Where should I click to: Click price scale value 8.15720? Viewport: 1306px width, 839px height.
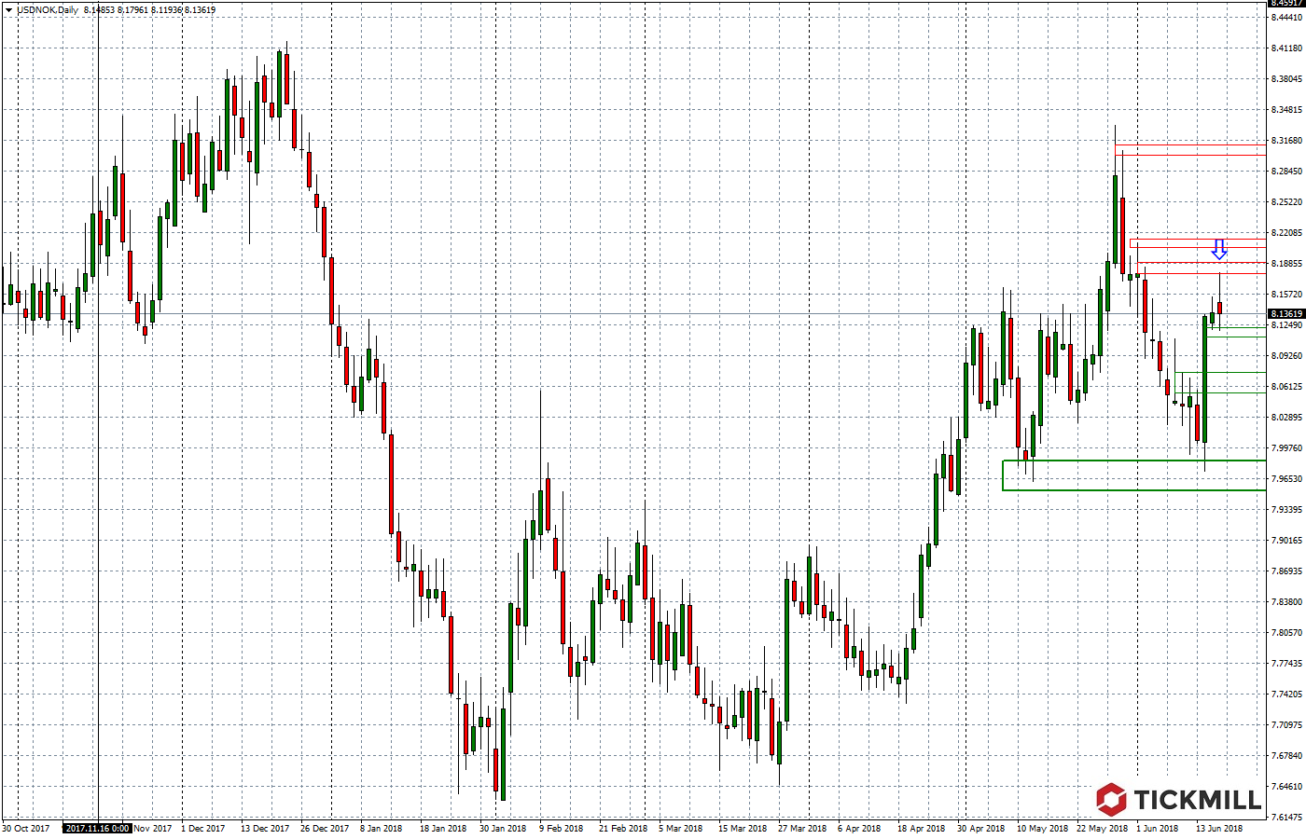[1286, 295]
